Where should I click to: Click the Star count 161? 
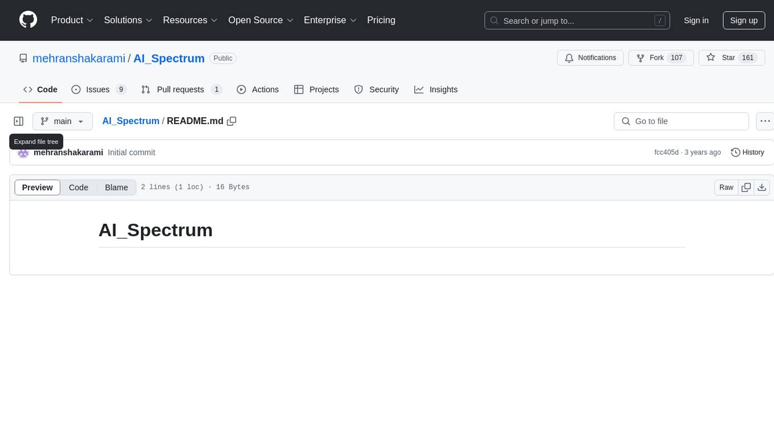[748, 58]
